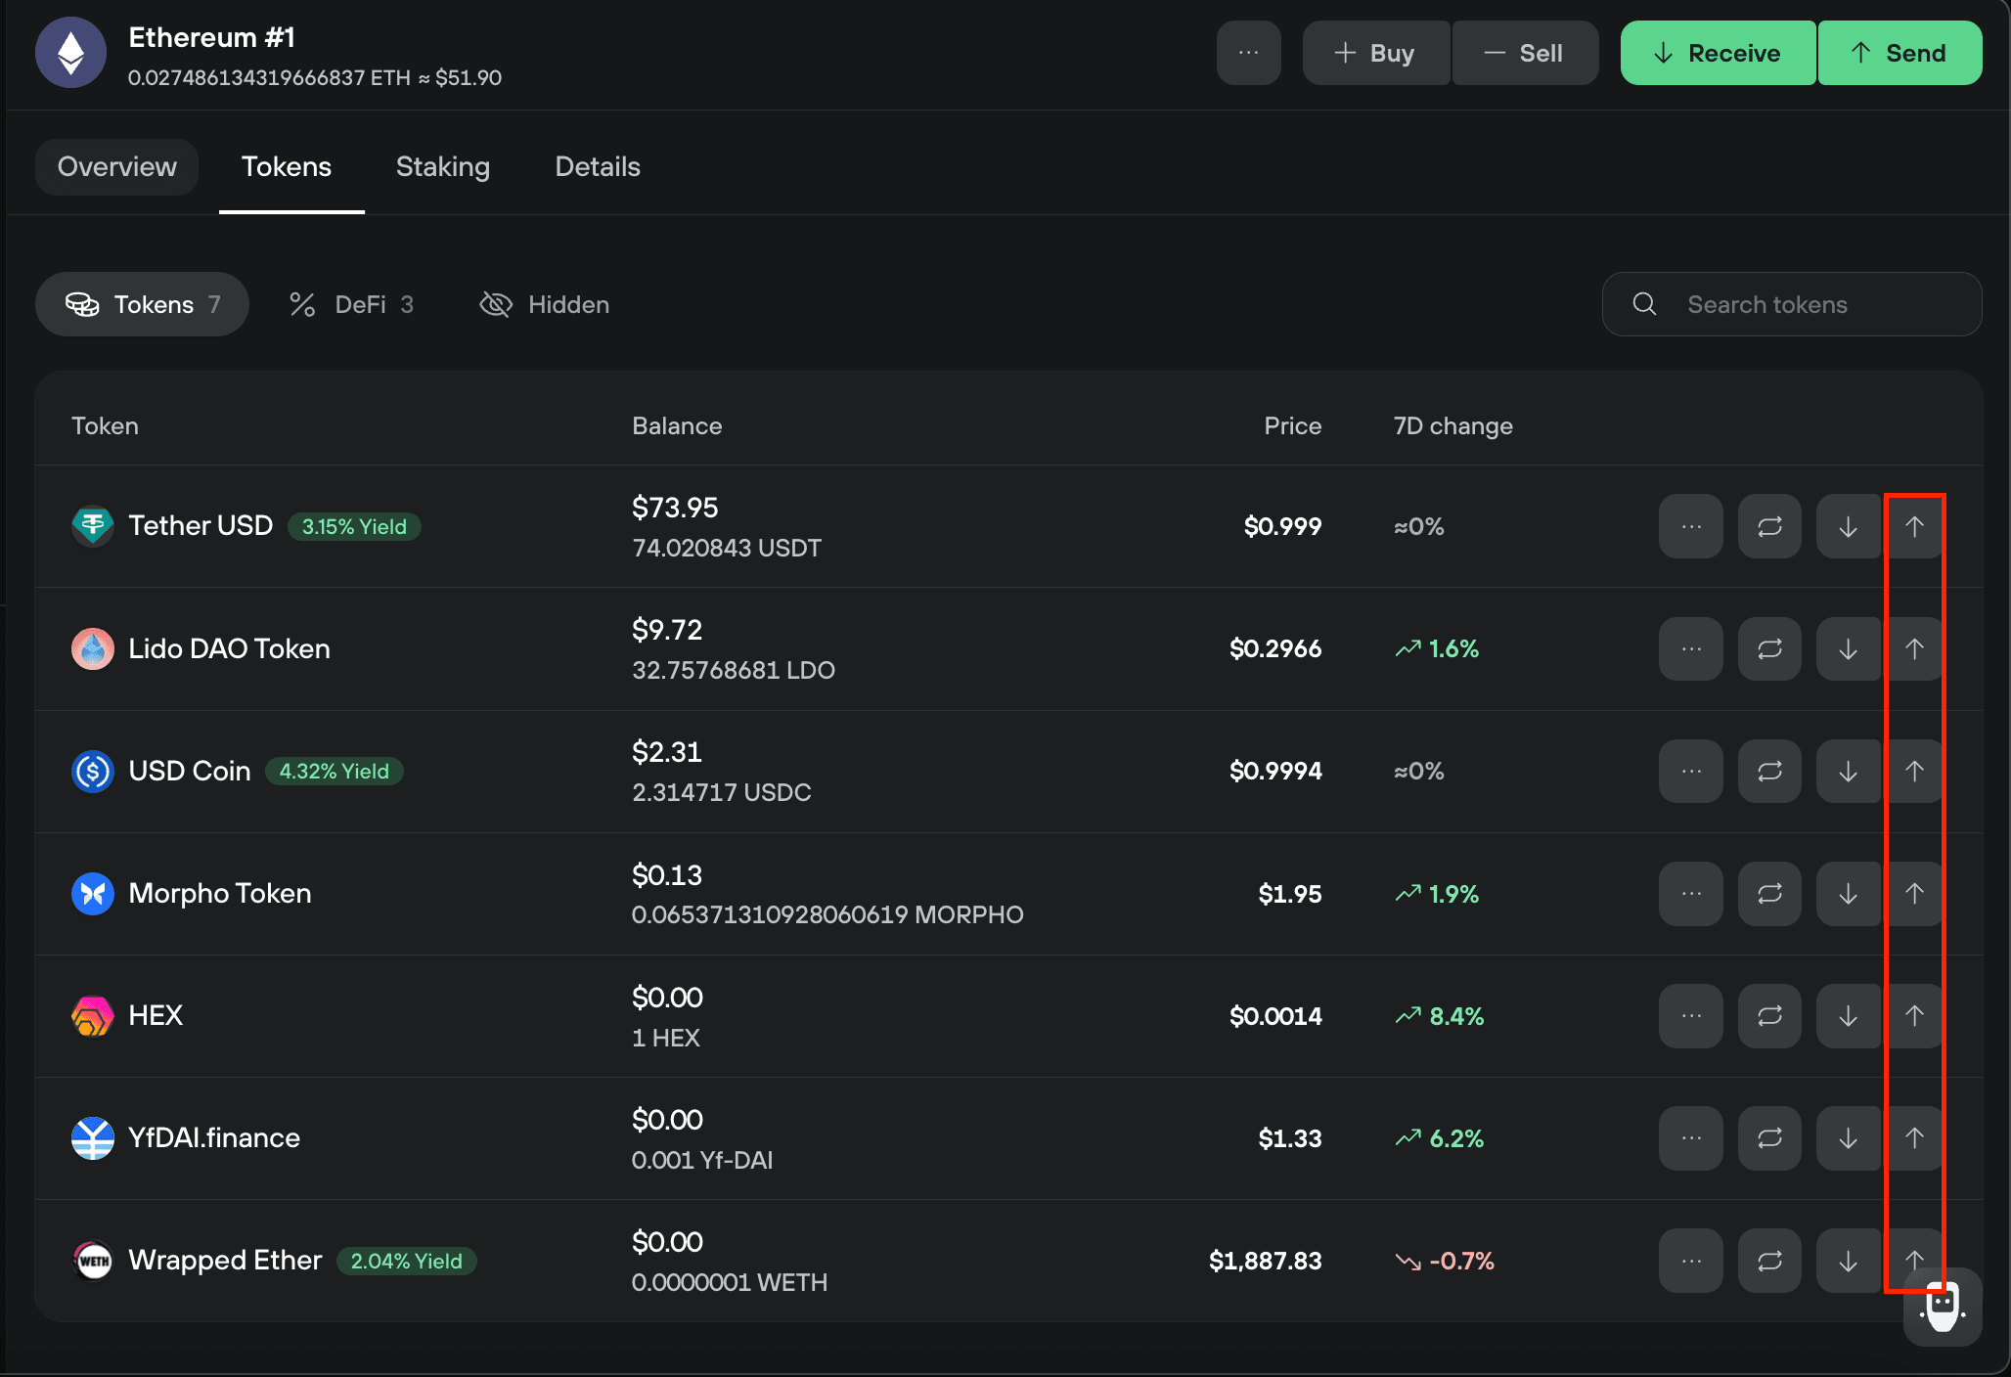Open the Lido DAO Token name
This screenshot has width=2011, height=1377.
[x=229, y=648]
